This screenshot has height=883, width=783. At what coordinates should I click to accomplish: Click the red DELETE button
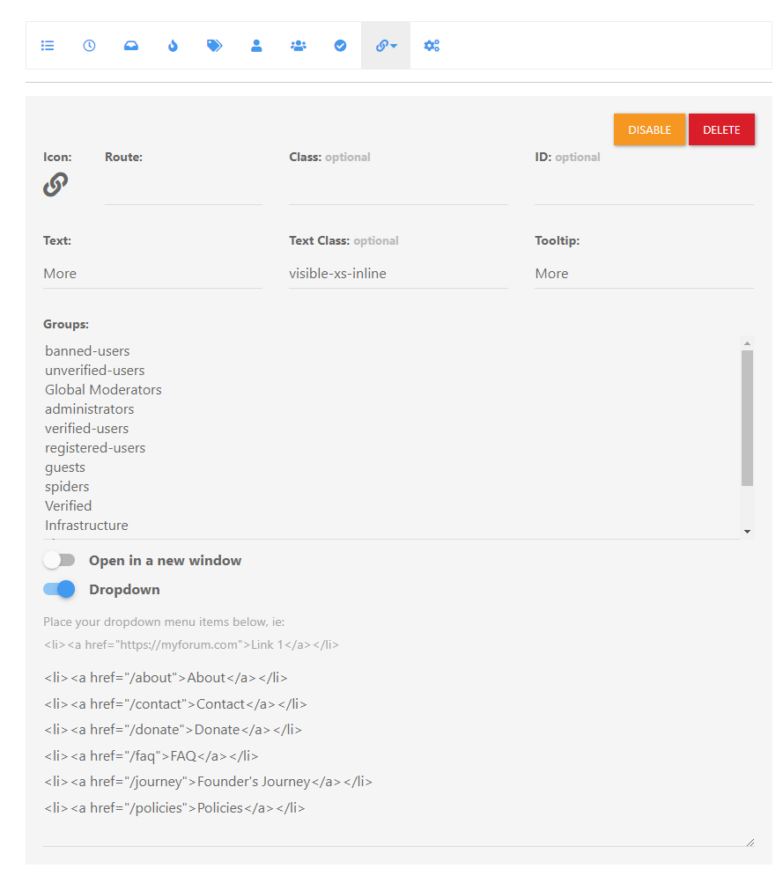721,129
